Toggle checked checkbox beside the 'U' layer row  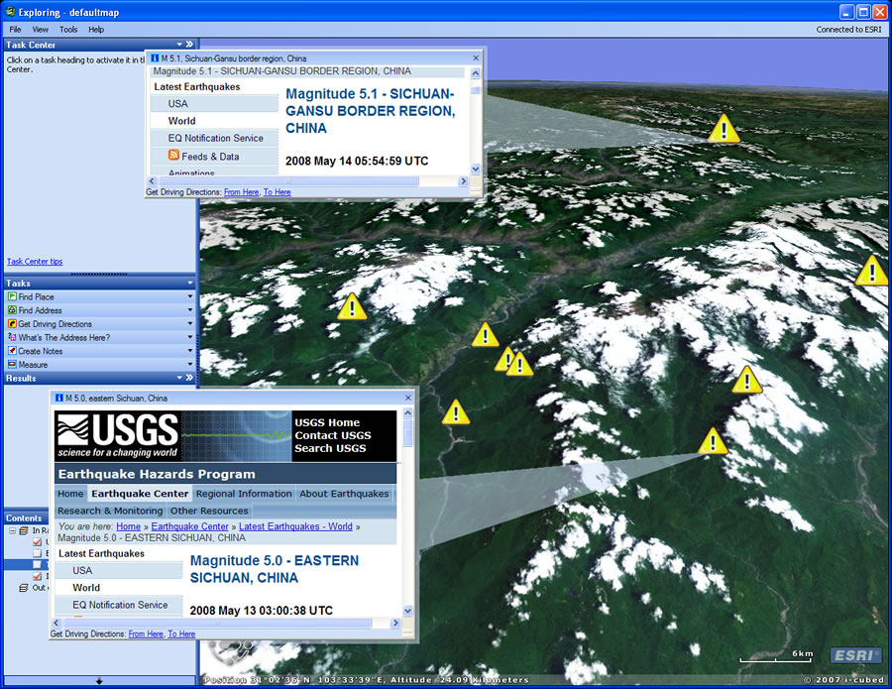38,541
